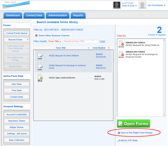
Task: Click John K Doe contact avatar
Action: click(117, 5)
